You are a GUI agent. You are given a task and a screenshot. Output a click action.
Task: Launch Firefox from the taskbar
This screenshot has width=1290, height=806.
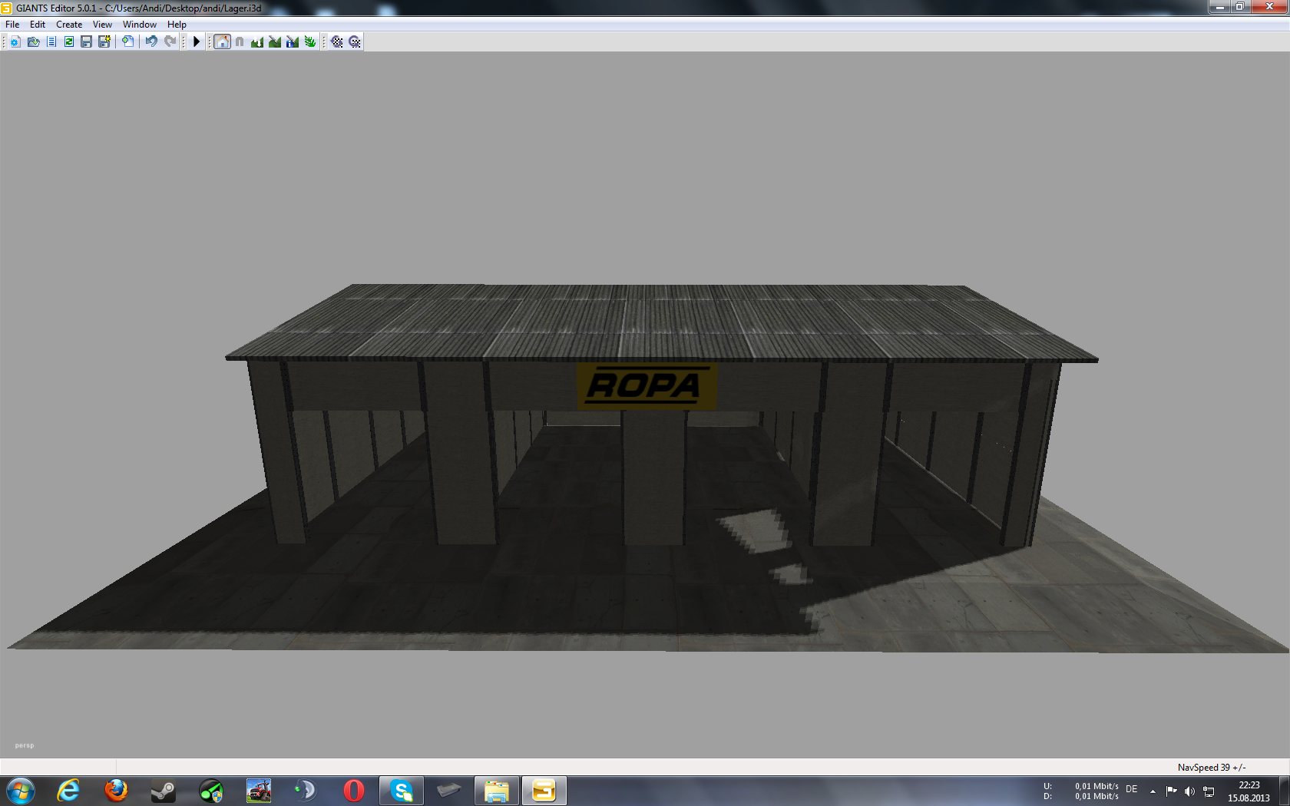pos(116,791)
